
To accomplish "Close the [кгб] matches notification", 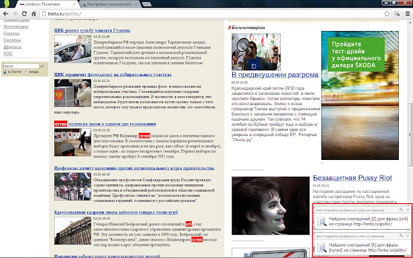I will 408,210.
